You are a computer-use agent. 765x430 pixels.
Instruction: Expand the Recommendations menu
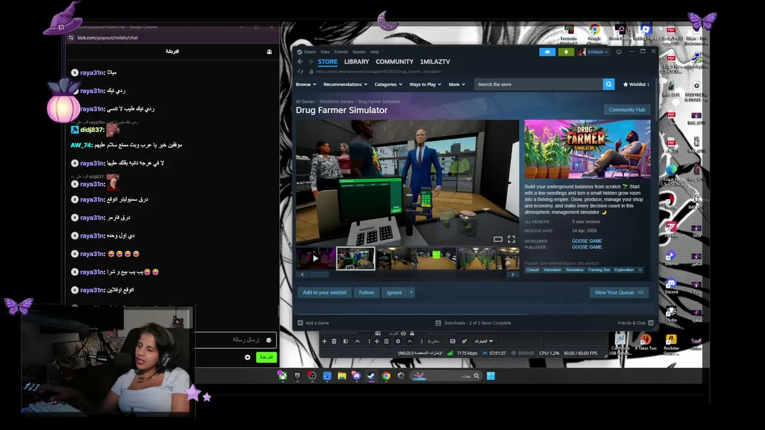point(345,84)
